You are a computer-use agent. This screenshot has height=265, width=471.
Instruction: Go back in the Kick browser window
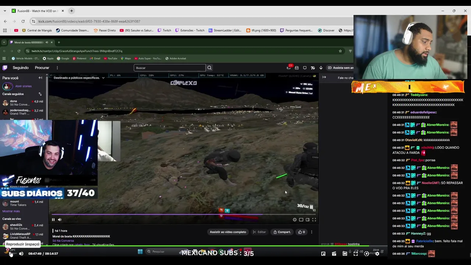[x=5, y=21]
